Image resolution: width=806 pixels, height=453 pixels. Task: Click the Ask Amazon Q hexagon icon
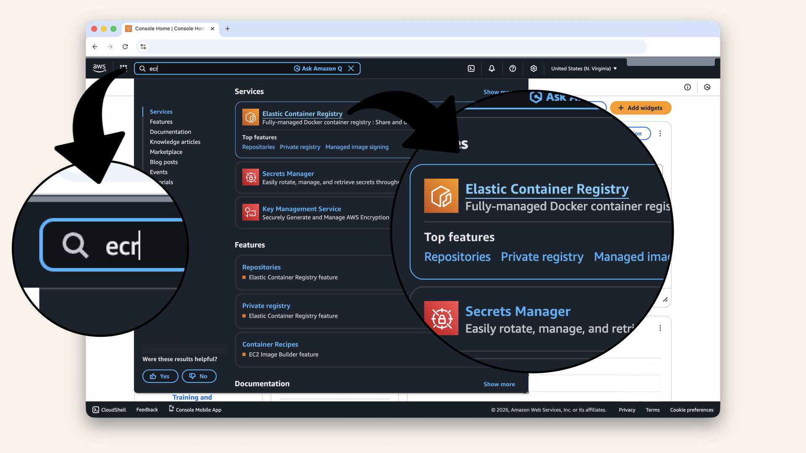(297, 68)
